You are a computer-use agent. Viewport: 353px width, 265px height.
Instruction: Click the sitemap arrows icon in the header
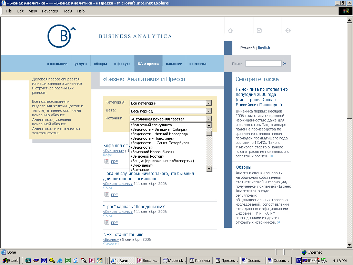click(288, 30)
